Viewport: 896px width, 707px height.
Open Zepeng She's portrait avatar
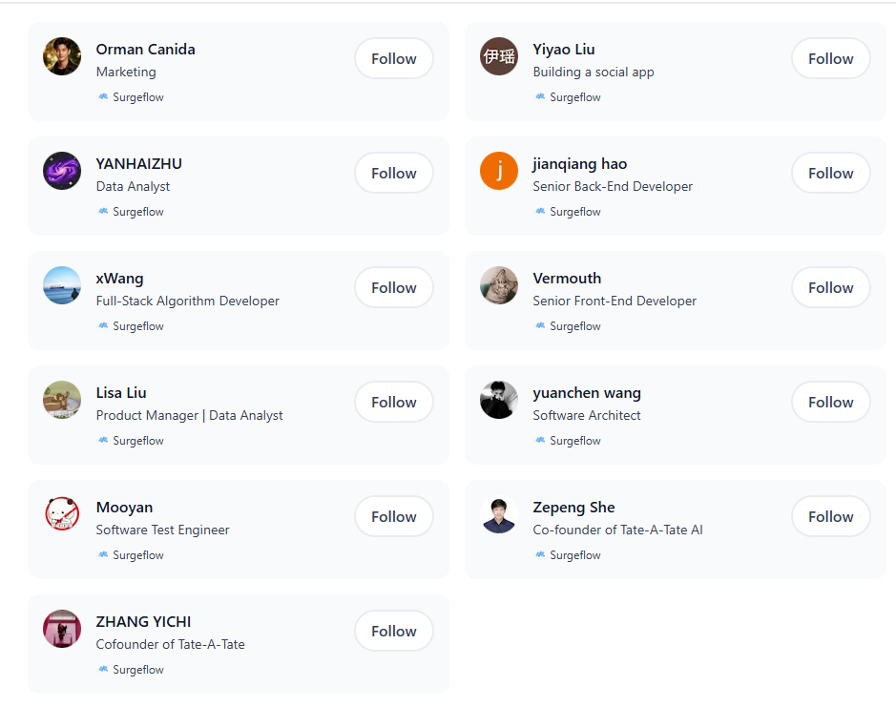point(499,514)
